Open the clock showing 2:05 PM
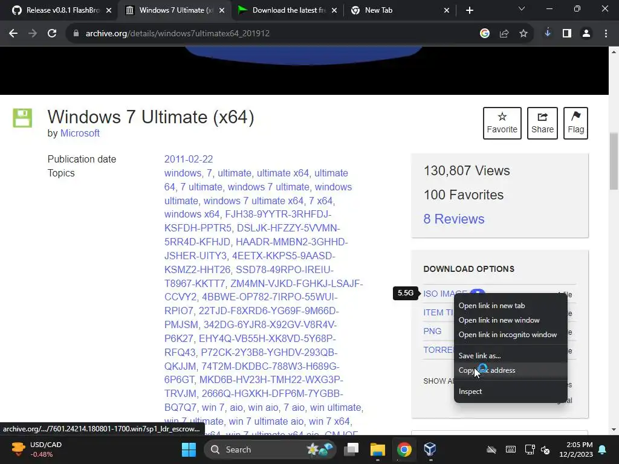 click(576, 449)
